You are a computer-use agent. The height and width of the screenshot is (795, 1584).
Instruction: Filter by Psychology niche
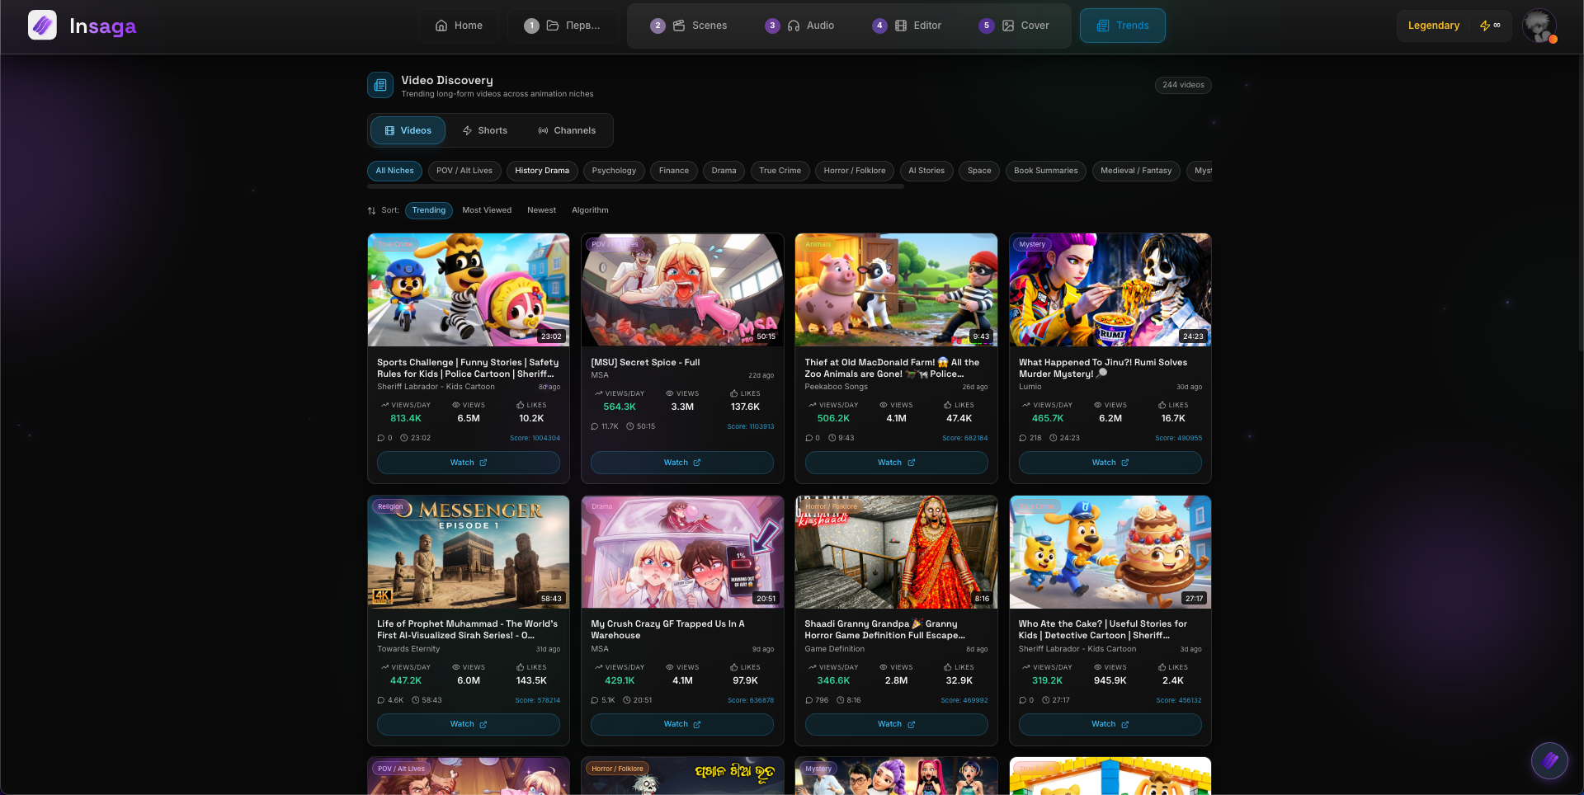tap(614, 171)
